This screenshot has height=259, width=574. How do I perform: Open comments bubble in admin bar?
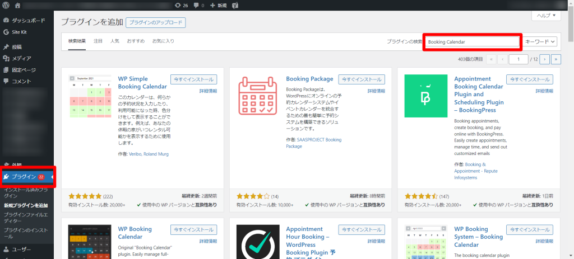click(x=199, y=5)
